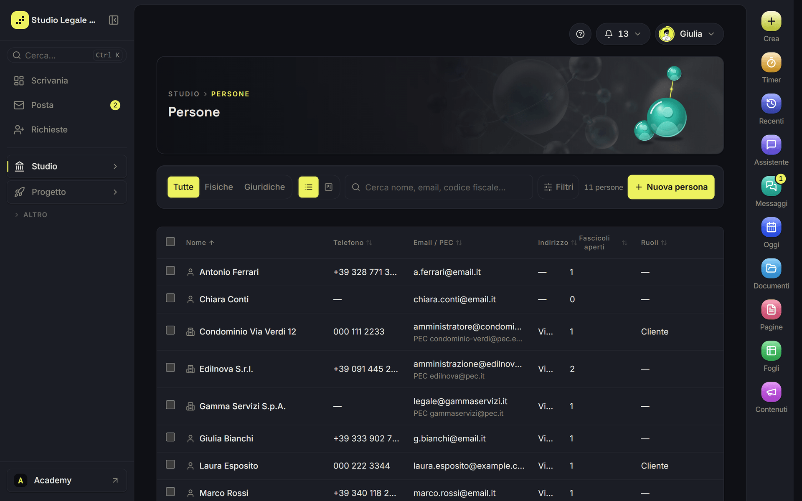Screen dimensions: 802x501
Task: Check the Condominio Via Verdi 12 checkbox
Action: pos(170,330)
